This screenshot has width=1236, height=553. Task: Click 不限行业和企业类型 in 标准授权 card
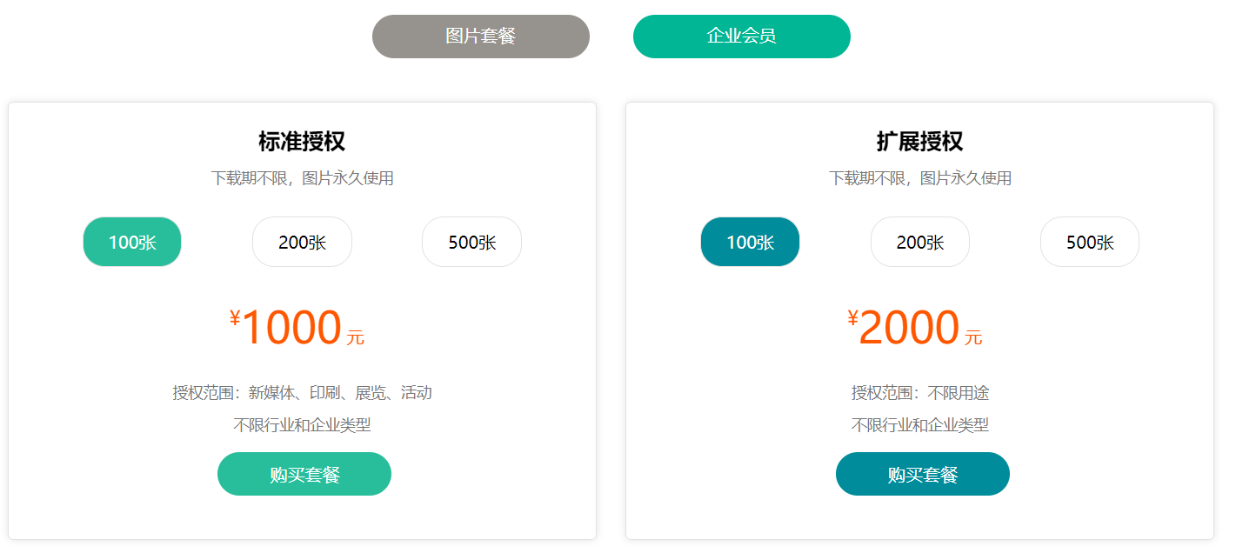pos(302,425)
